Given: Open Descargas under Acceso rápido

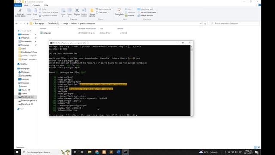Looking at the screenshot, I should 25,38.
